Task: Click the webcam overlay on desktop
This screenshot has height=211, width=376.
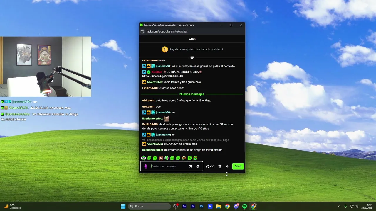Action: [x=46, y=67]
